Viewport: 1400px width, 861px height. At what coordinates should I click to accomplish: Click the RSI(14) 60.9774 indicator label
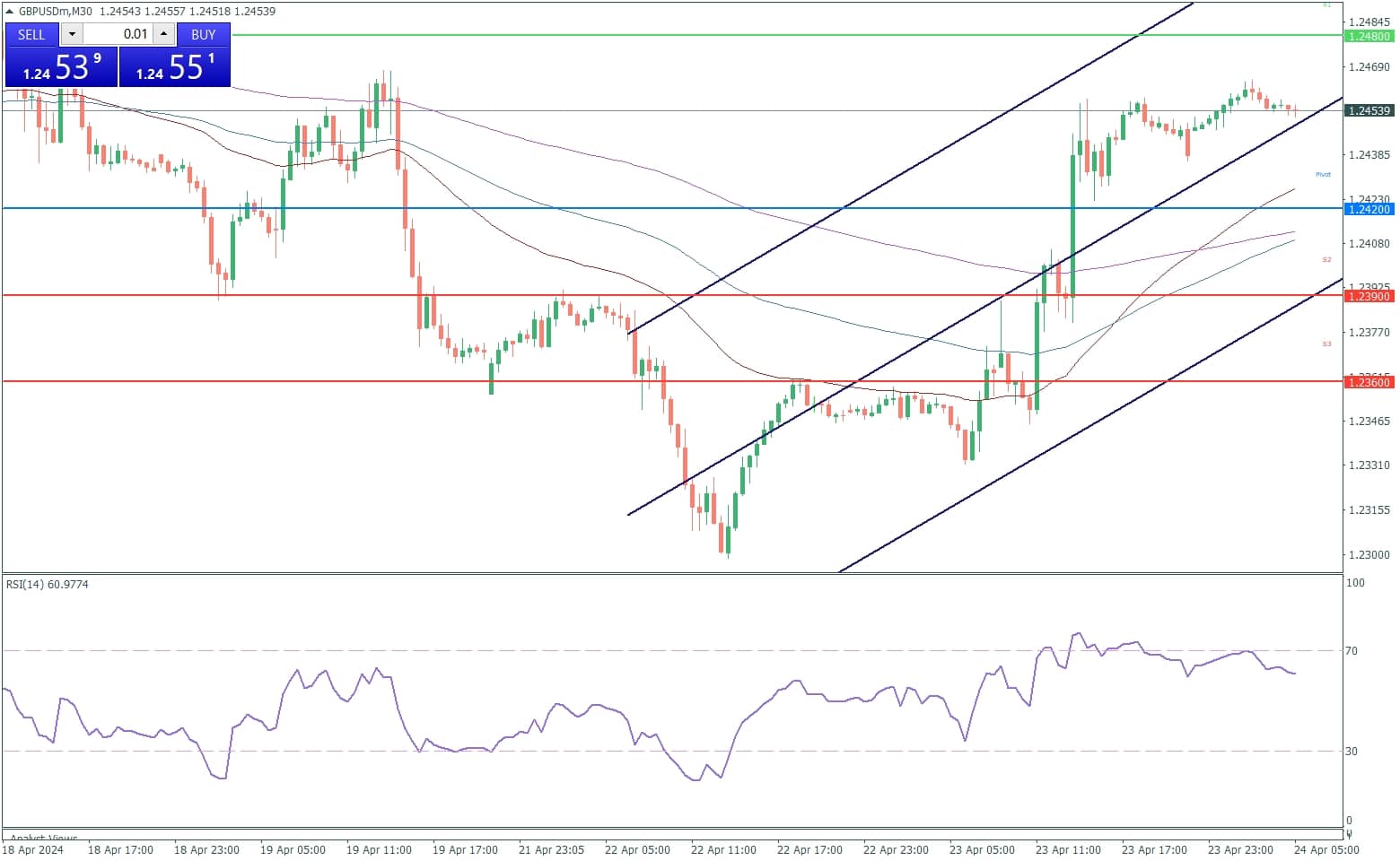48,585
